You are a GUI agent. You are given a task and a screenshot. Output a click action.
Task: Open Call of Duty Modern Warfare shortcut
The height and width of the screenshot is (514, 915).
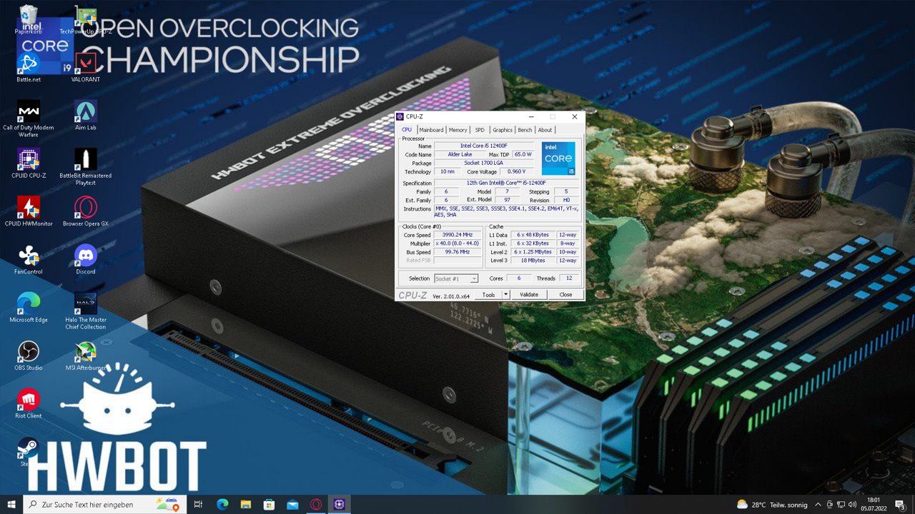coord(29,119)
